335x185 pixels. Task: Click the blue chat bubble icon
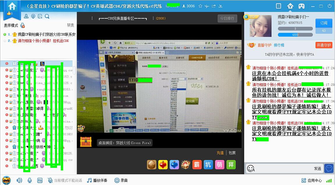(x=329, y=168)
